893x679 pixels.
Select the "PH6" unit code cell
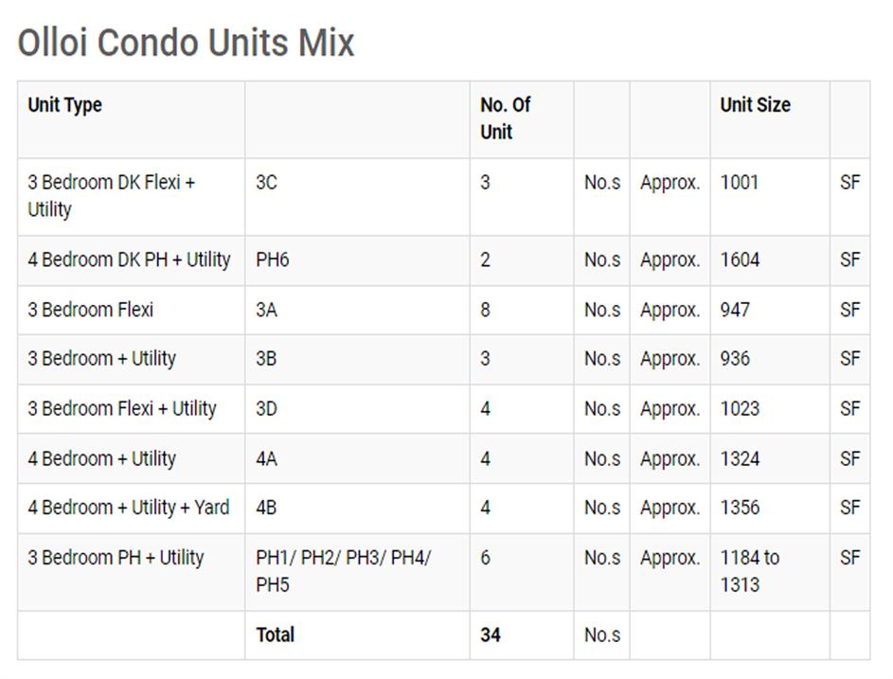tap(272, 260)
